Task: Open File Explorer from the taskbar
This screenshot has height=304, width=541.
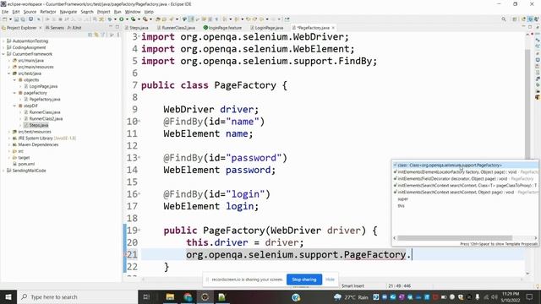Action: (170, 296)
